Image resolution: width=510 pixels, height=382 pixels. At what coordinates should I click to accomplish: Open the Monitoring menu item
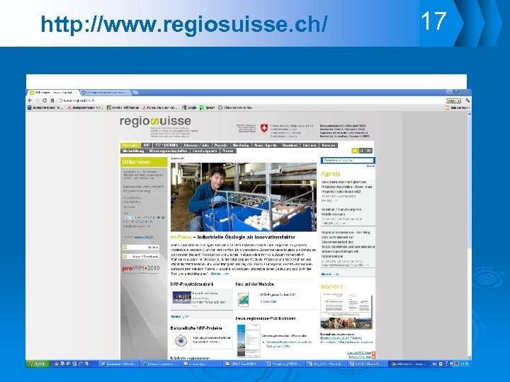[x=241, y=145]
